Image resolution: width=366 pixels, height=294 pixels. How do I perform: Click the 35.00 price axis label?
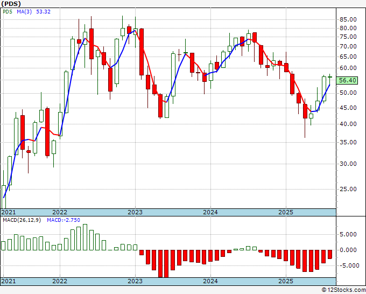pos(348,142)
